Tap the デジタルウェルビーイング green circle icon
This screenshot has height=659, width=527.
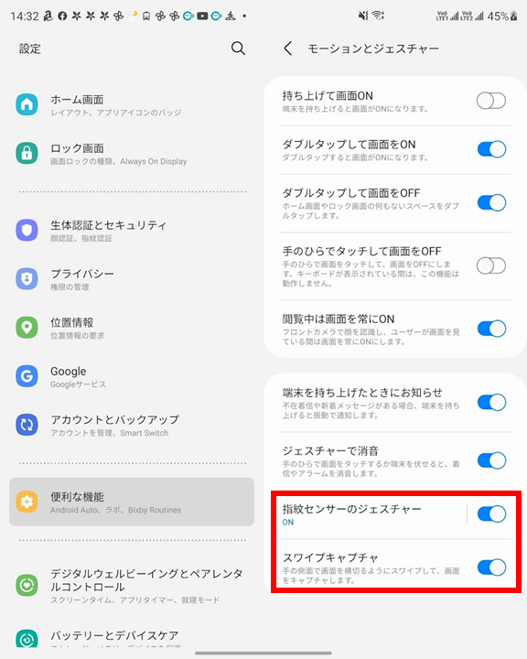point(27,585)
